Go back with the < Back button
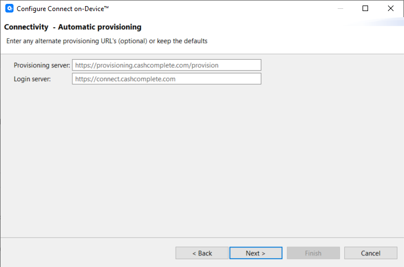The image size is (404, 267). (202, 253)
